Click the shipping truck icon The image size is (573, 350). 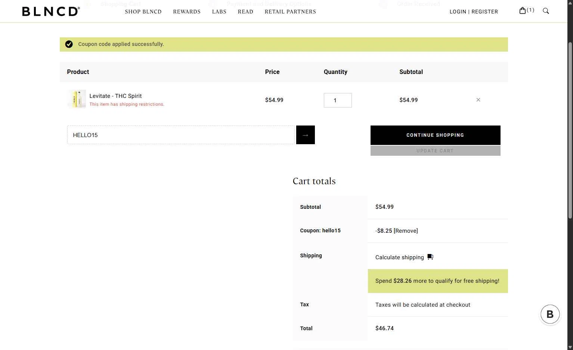[430, 257]
